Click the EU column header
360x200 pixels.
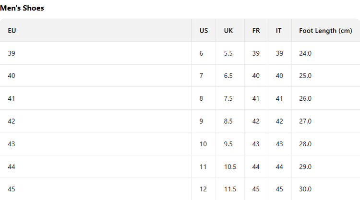coord(12,31)
